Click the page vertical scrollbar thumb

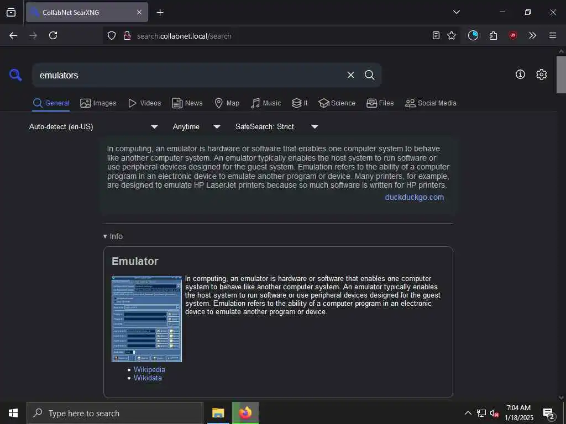tap(561, 75)
